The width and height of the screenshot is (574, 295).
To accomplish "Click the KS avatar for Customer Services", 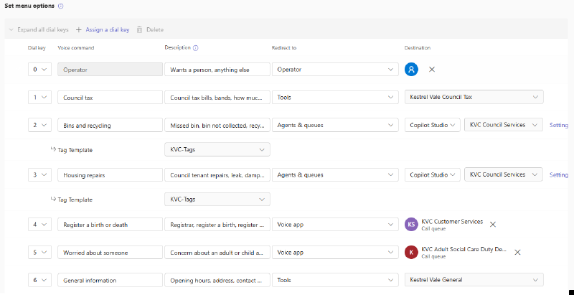I will pyautogui.click(x=411, y=225).
